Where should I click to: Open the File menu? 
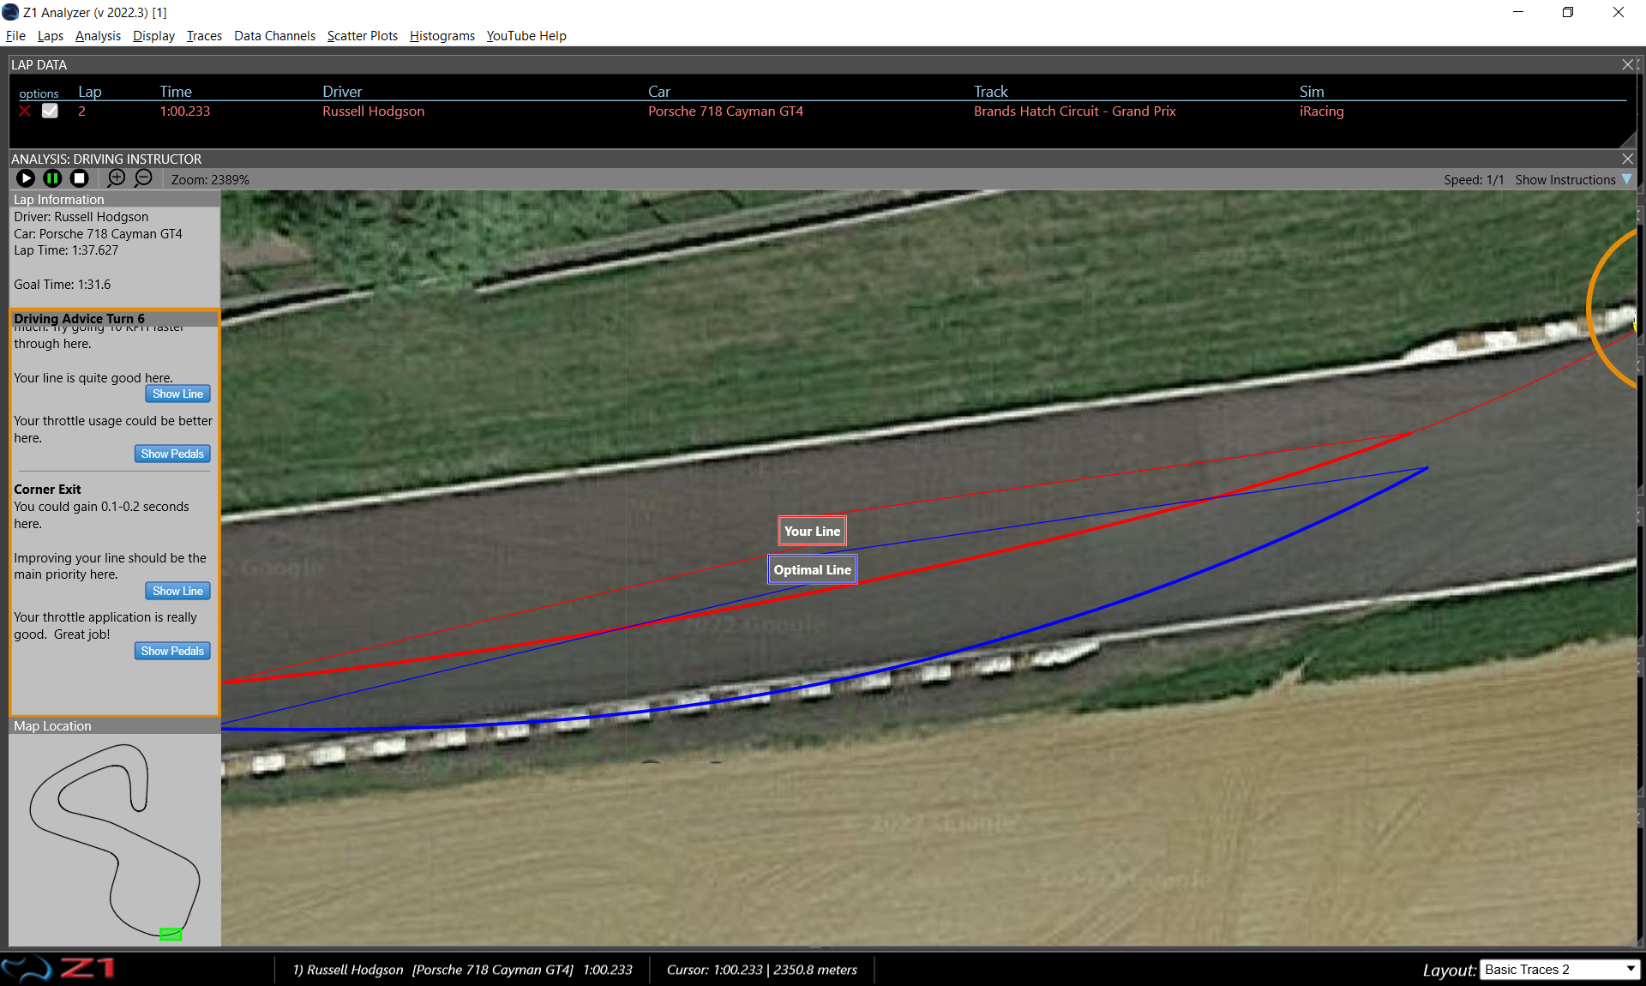tap(15, 36)
